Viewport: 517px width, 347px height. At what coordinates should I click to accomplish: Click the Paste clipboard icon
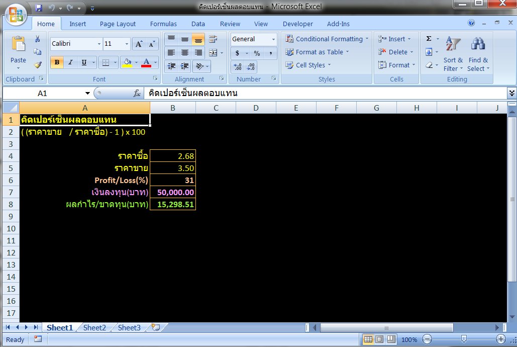coord(18,45)
